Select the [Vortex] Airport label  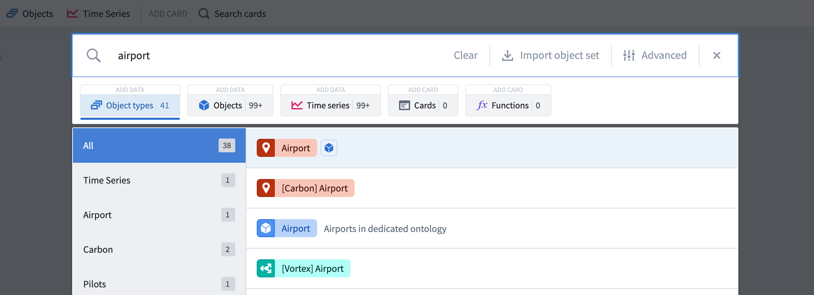pos(313,268)
